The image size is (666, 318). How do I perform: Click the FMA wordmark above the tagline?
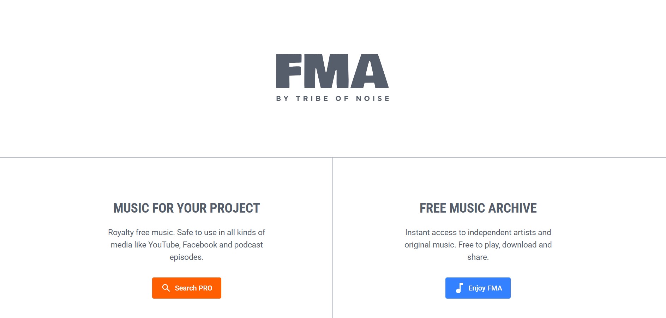pyautogui.click(x=332, y=72)
